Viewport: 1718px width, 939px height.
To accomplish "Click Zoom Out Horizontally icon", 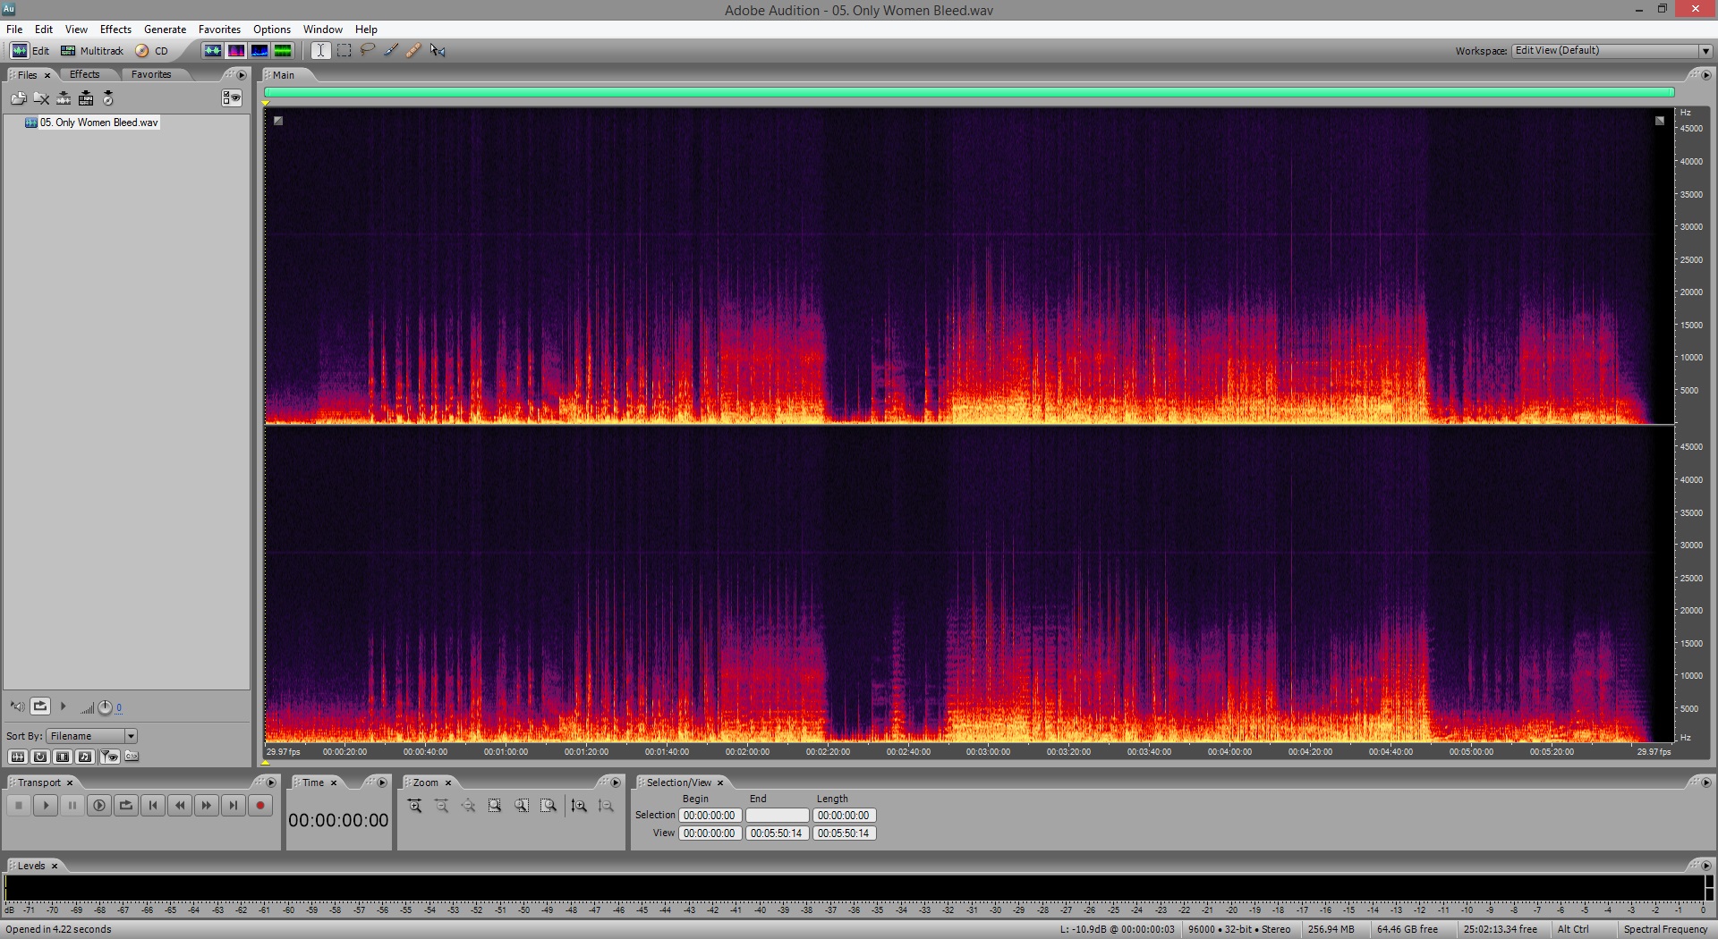I will click(441, 806).
